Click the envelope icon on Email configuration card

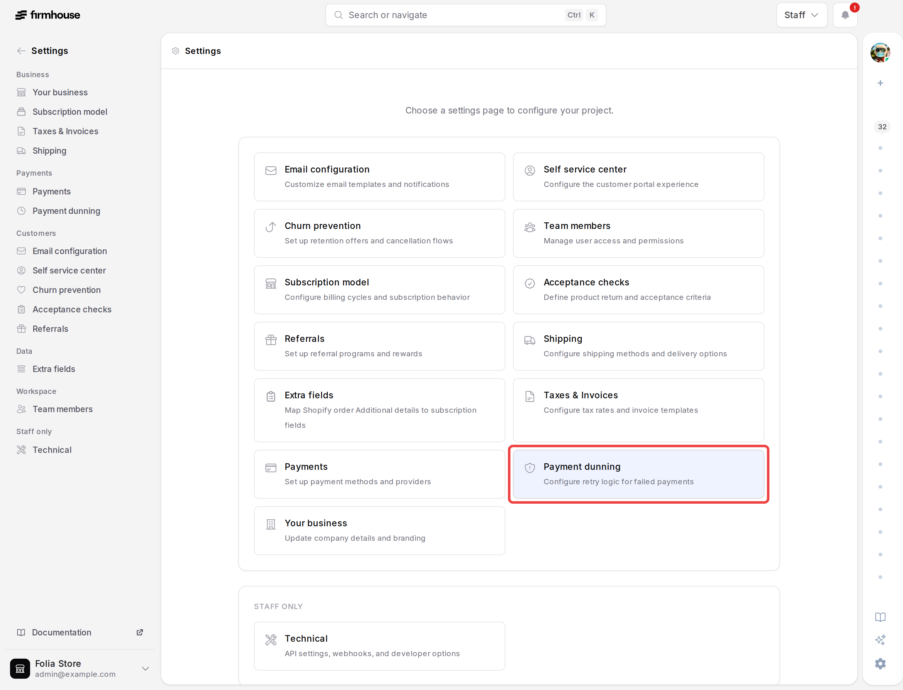point(271,170)
